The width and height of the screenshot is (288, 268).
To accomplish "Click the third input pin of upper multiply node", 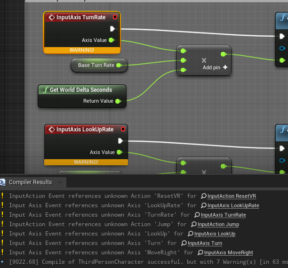I will 183,70.
